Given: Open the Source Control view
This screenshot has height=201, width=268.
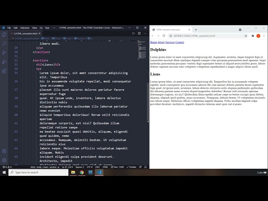Looking at the screenshot, I should [x=4, y=53].
